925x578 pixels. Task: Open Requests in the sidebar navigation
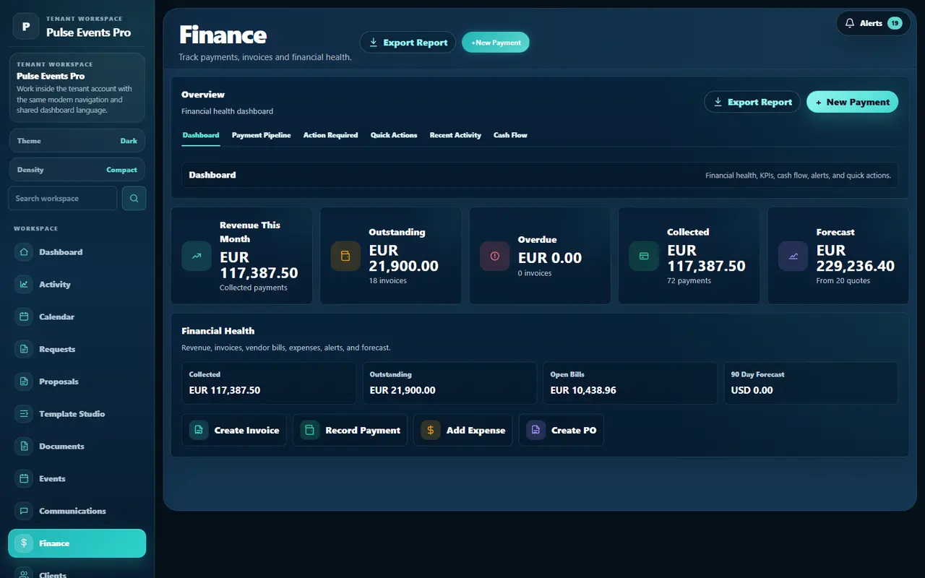coord(77,349)
